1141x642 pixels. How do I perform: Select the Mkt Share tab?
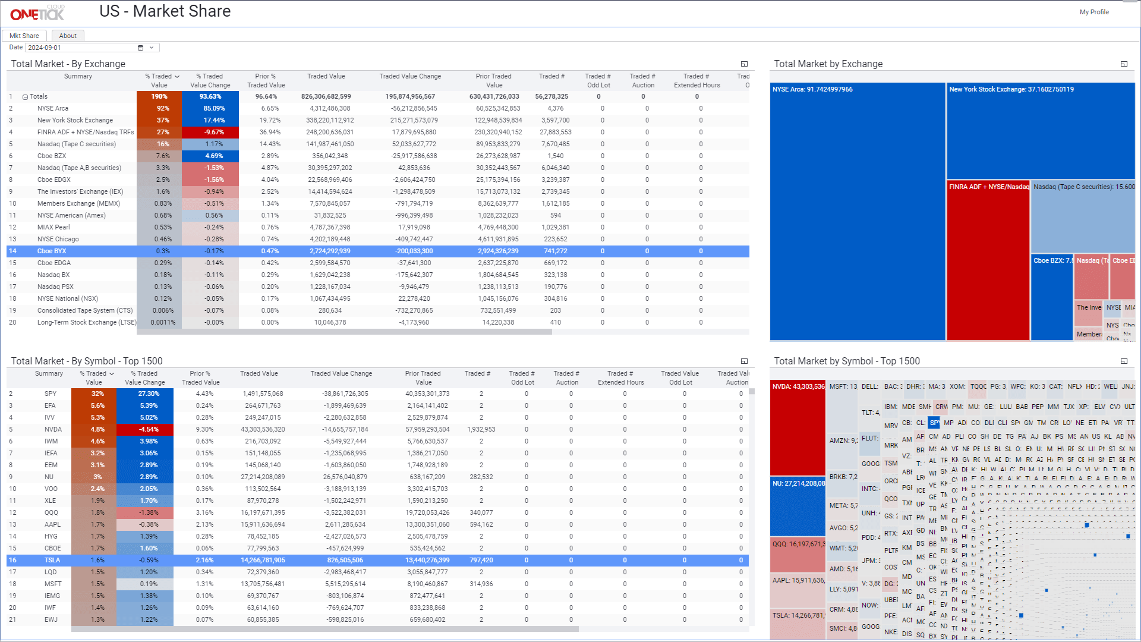tap(24, 36)
